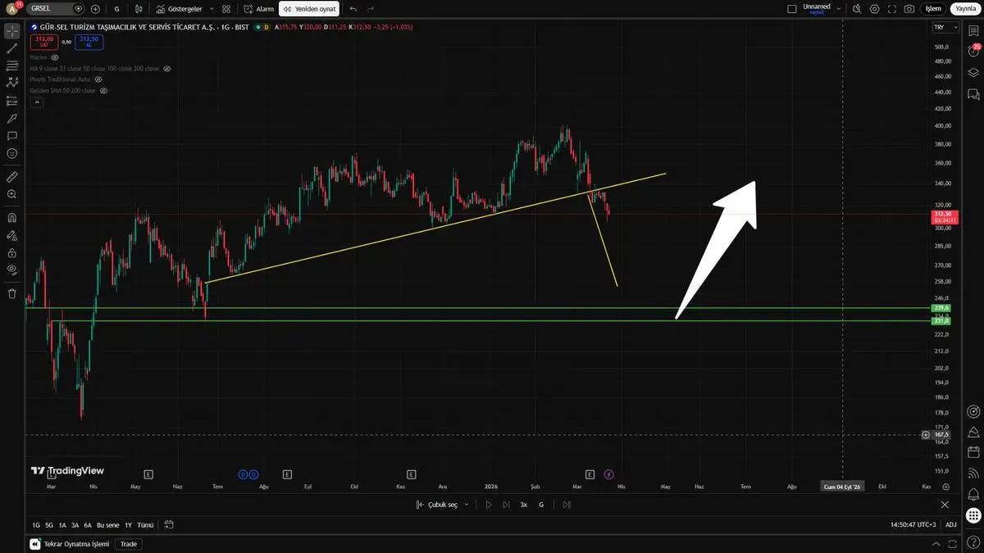Open the forecasting and measurement tools
Viewport: 984px width, 553px height.
coord(11,101)
